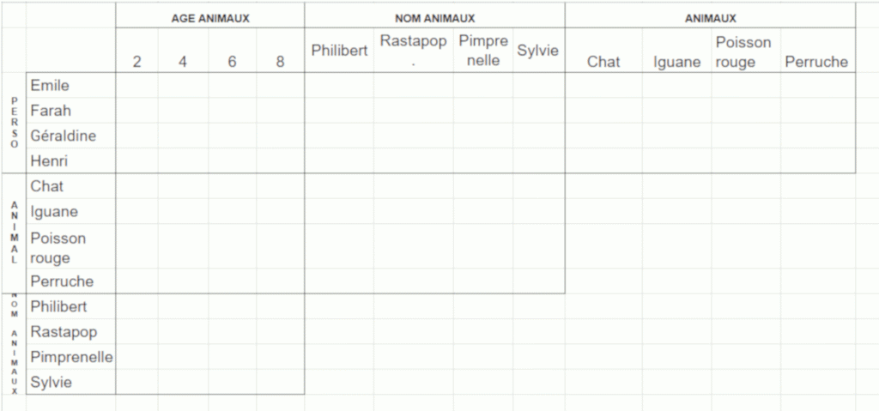The width and height of the screenshot is (879, 411).
Task: Select the NOM ANIMAUX header cell
Action: click(434, 17)
